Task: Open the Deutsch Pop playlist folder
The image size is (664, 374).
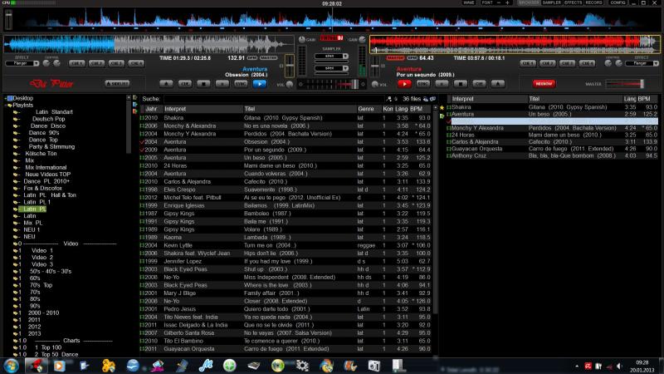Action: click(49, 119)
